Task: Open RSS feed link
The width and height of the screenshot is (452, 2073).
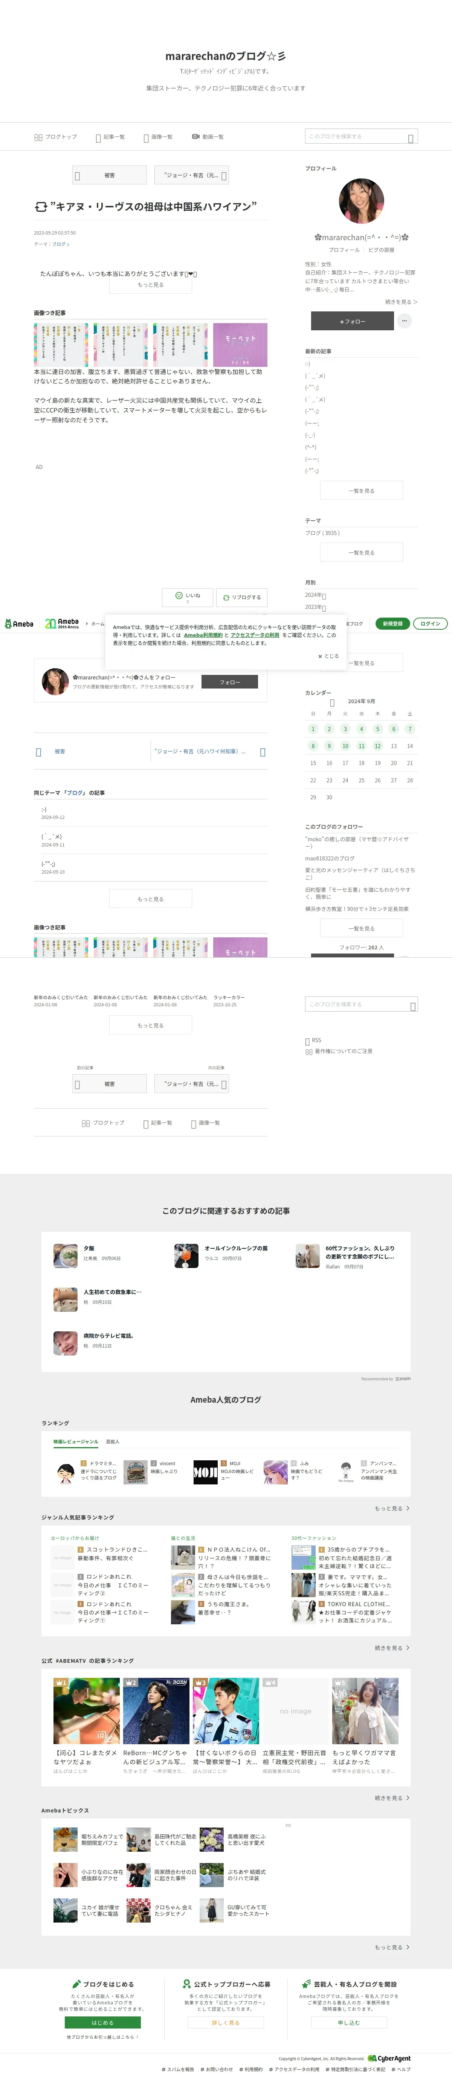Action: tap(313, 1040)
